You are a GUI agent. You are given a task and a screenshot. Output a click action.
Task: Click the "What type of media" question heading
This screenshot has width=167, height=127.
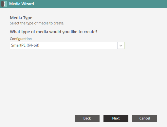54,32
